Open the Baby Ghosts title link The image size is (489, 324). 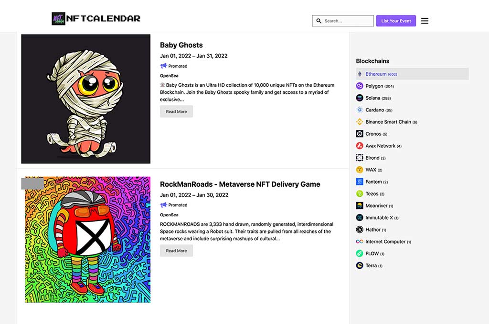pos(181,45)
